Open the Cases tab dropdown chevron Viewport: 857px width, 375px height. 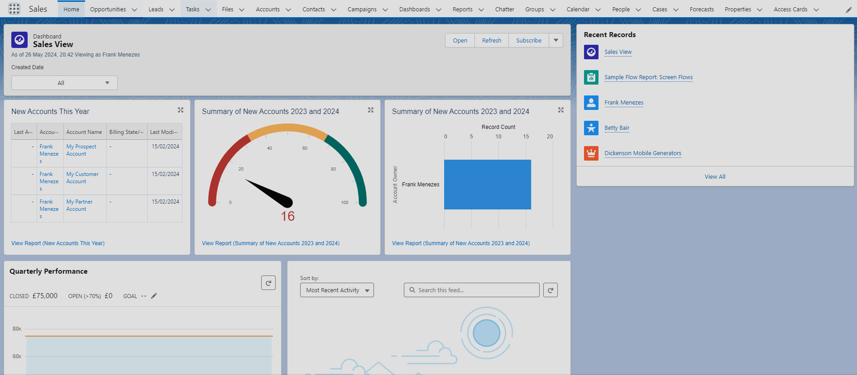click(676, 9)
